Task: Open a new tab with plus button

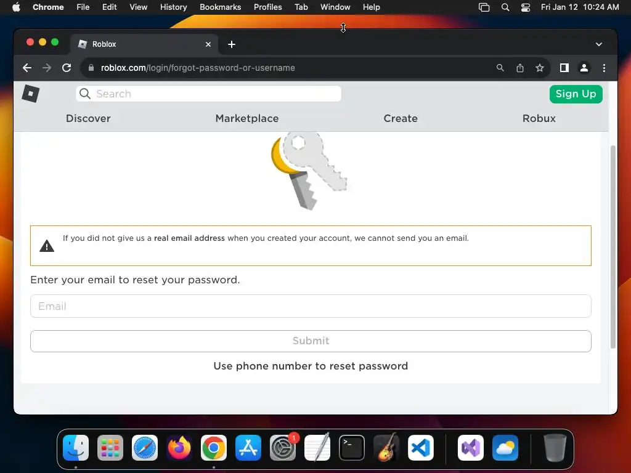Action: coord(232,44)
